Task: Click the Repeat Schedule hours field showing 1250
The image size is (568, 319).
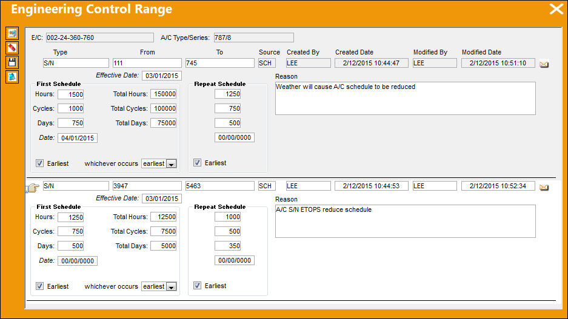Action: tap(227, 94)
